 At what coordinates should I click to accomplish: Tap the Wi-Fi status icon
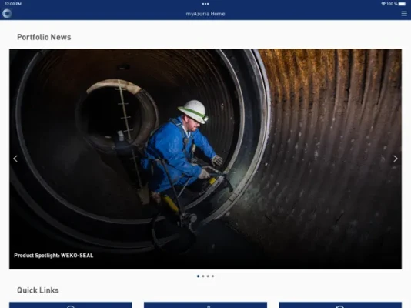coord(383,4)
